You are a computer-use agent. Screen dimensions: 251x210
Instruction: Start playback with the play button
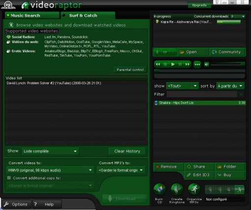tap(173, 64)
